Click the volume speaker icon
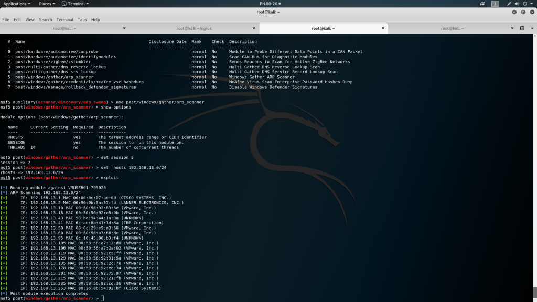Screen dimensions: 537x302 [x=517, y=4]
